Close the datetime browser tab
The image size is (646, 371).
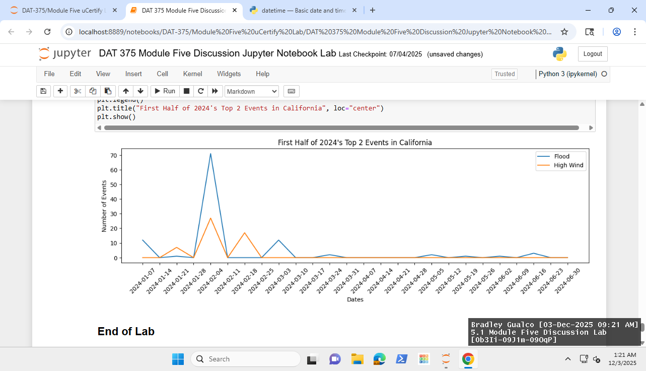coord(354,10)
